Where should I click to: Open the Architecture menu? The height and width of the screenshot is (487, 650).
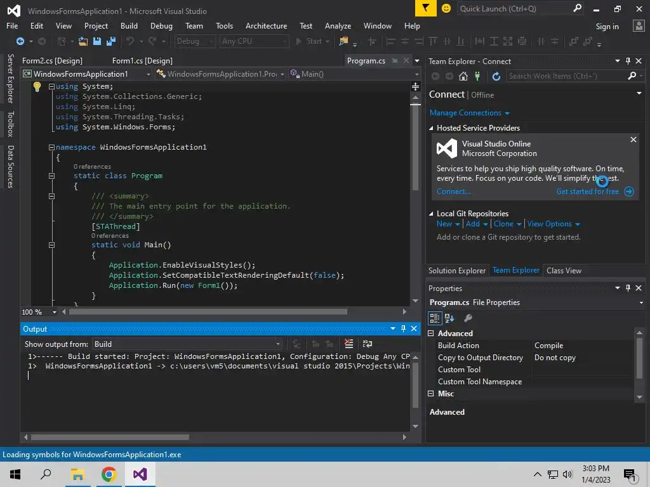point(266,26)
